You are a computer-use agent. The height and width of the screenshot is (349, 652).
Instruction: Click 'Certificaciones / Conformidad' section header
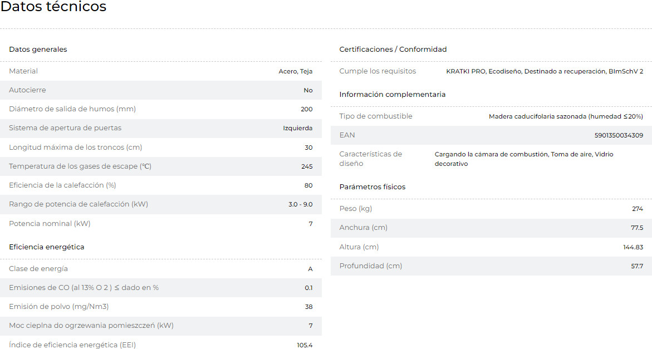393,50
